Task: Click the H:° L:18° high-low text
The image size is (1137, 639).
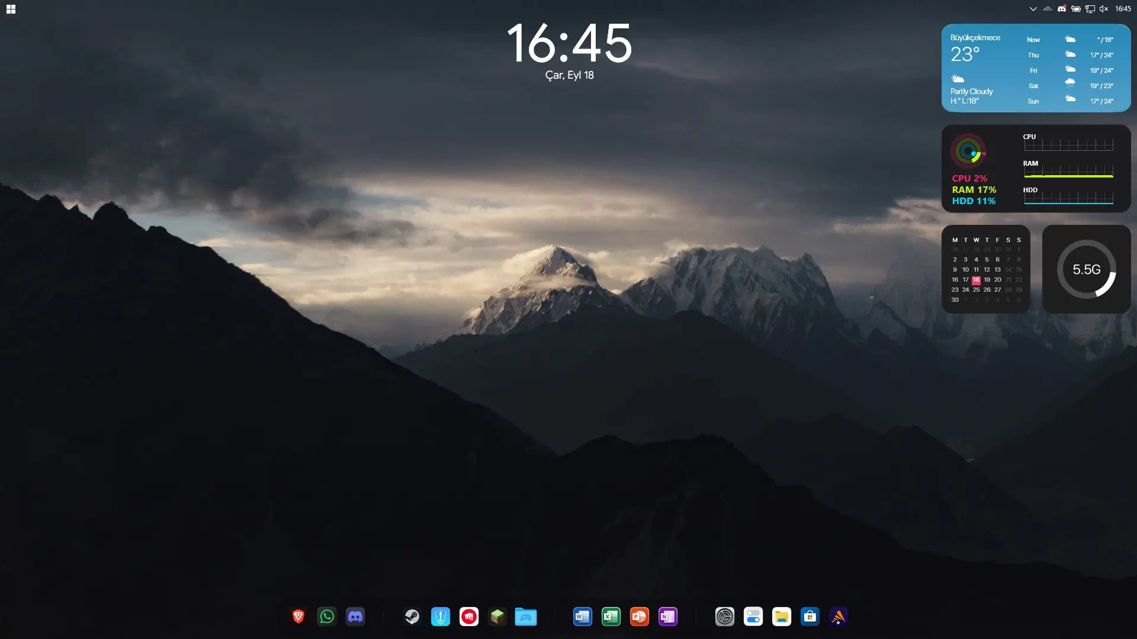Action: point(964,101)
